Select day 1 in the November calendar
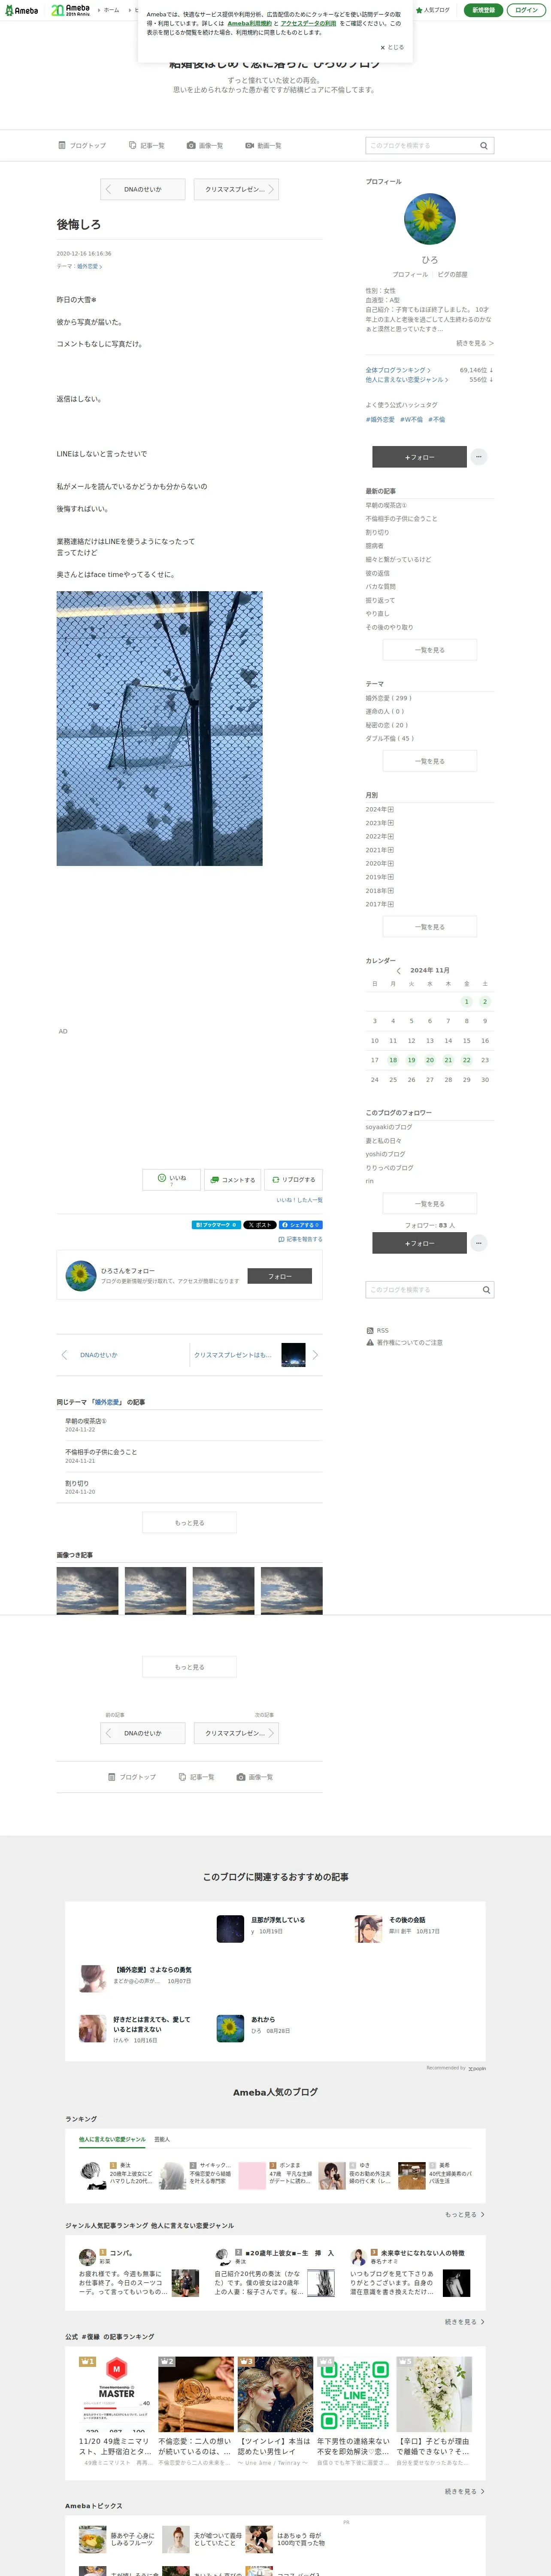This screenshot has height=2576, width=551. tap(466, 1001)
